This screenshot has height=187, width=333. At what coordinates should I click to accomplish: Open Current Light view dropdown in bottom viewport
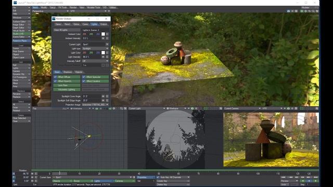tap(147, 109)
